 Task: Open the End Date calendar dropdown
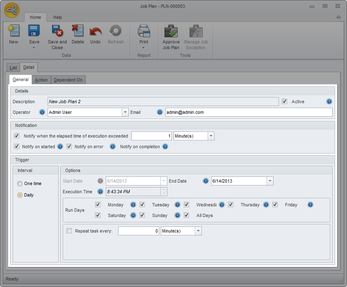pyautogui.click(x=270, y=181)
